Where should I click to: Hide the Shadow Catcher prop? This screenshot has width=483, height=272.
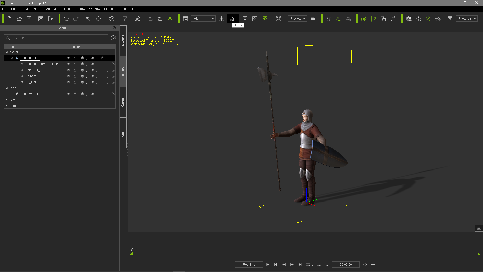(x=68, y=94)
